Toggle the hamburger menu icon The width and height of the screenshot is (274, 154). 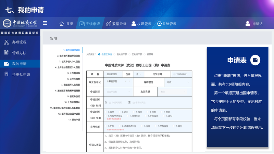tap(45, 23)
